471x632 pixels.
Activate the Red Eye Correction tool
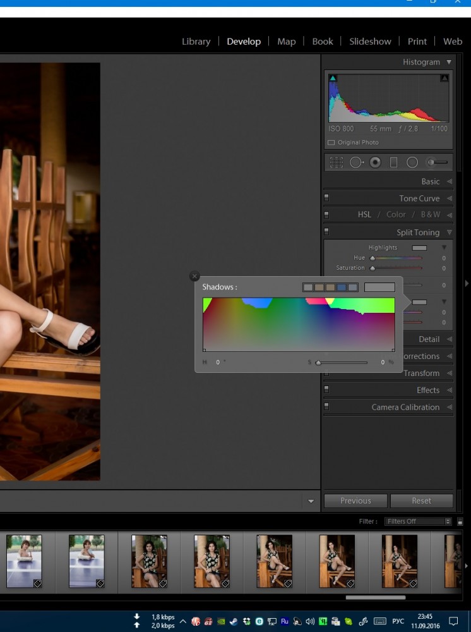pyautogui.click(x=375, y=162)
